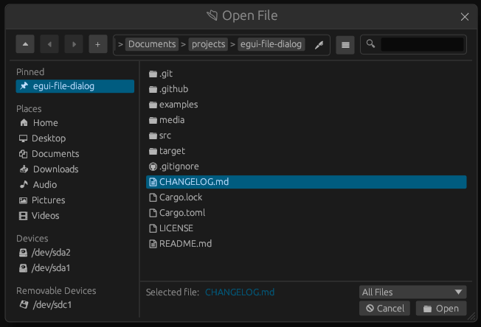Viewport: 481px width, 327px height.
Task: Select the README.md file
Action: 185,244
